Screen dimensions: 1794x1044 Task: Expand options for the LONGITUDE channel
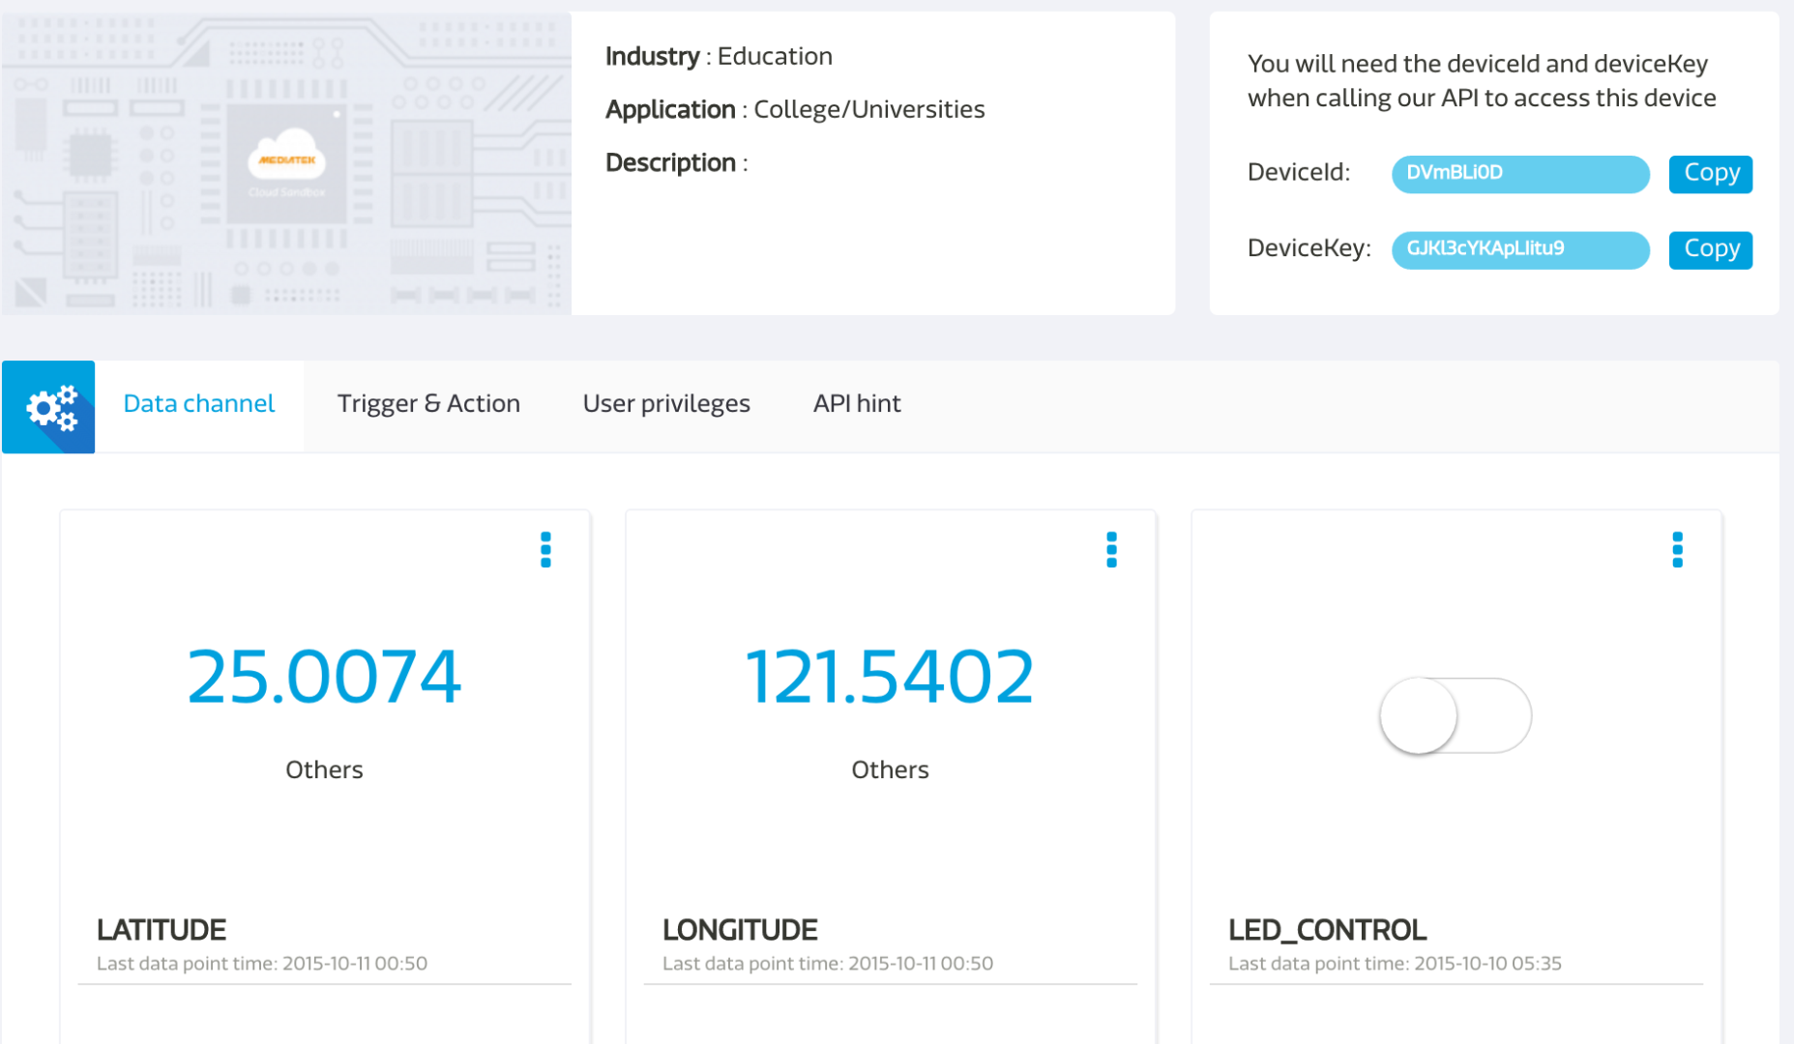(1111, 550)
